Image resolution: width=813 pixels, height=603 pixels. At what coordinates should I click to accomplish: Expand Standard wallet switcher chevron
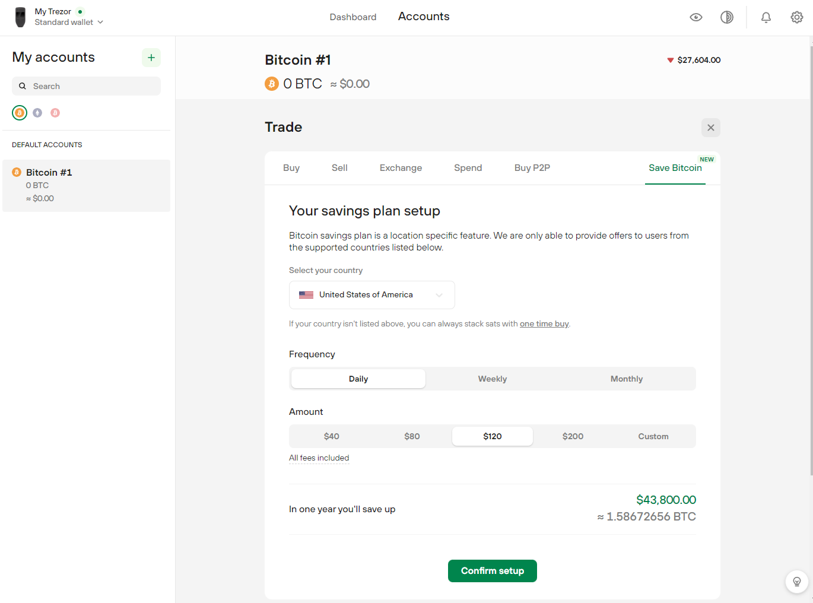coord(100,23)
